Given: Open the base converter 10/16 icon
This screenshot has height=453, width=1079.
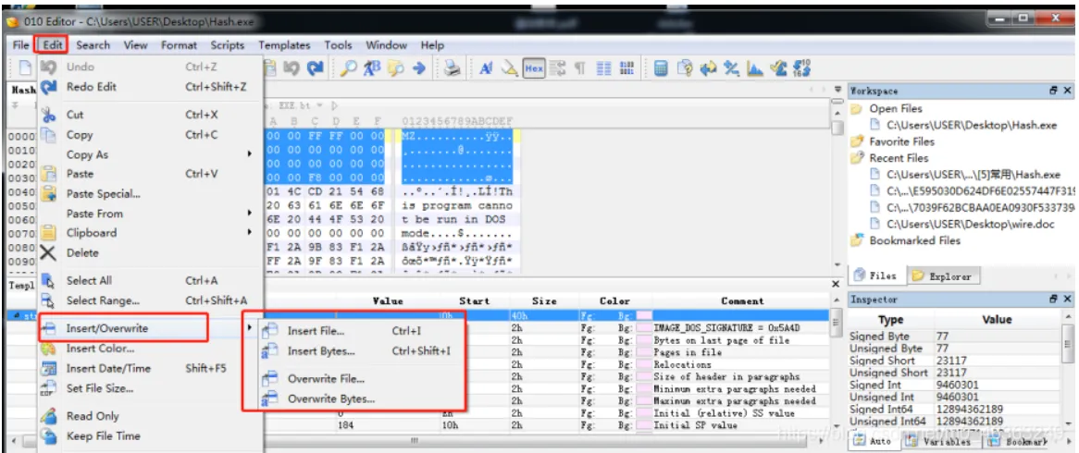Looking at the screenshot, I should [801, 68].
